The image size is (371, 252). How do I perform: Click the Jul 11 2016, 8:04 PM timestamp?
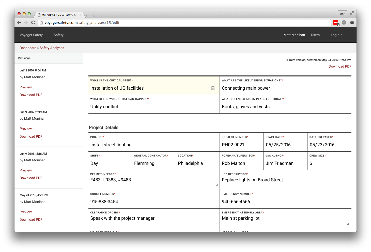click(33, 70)
